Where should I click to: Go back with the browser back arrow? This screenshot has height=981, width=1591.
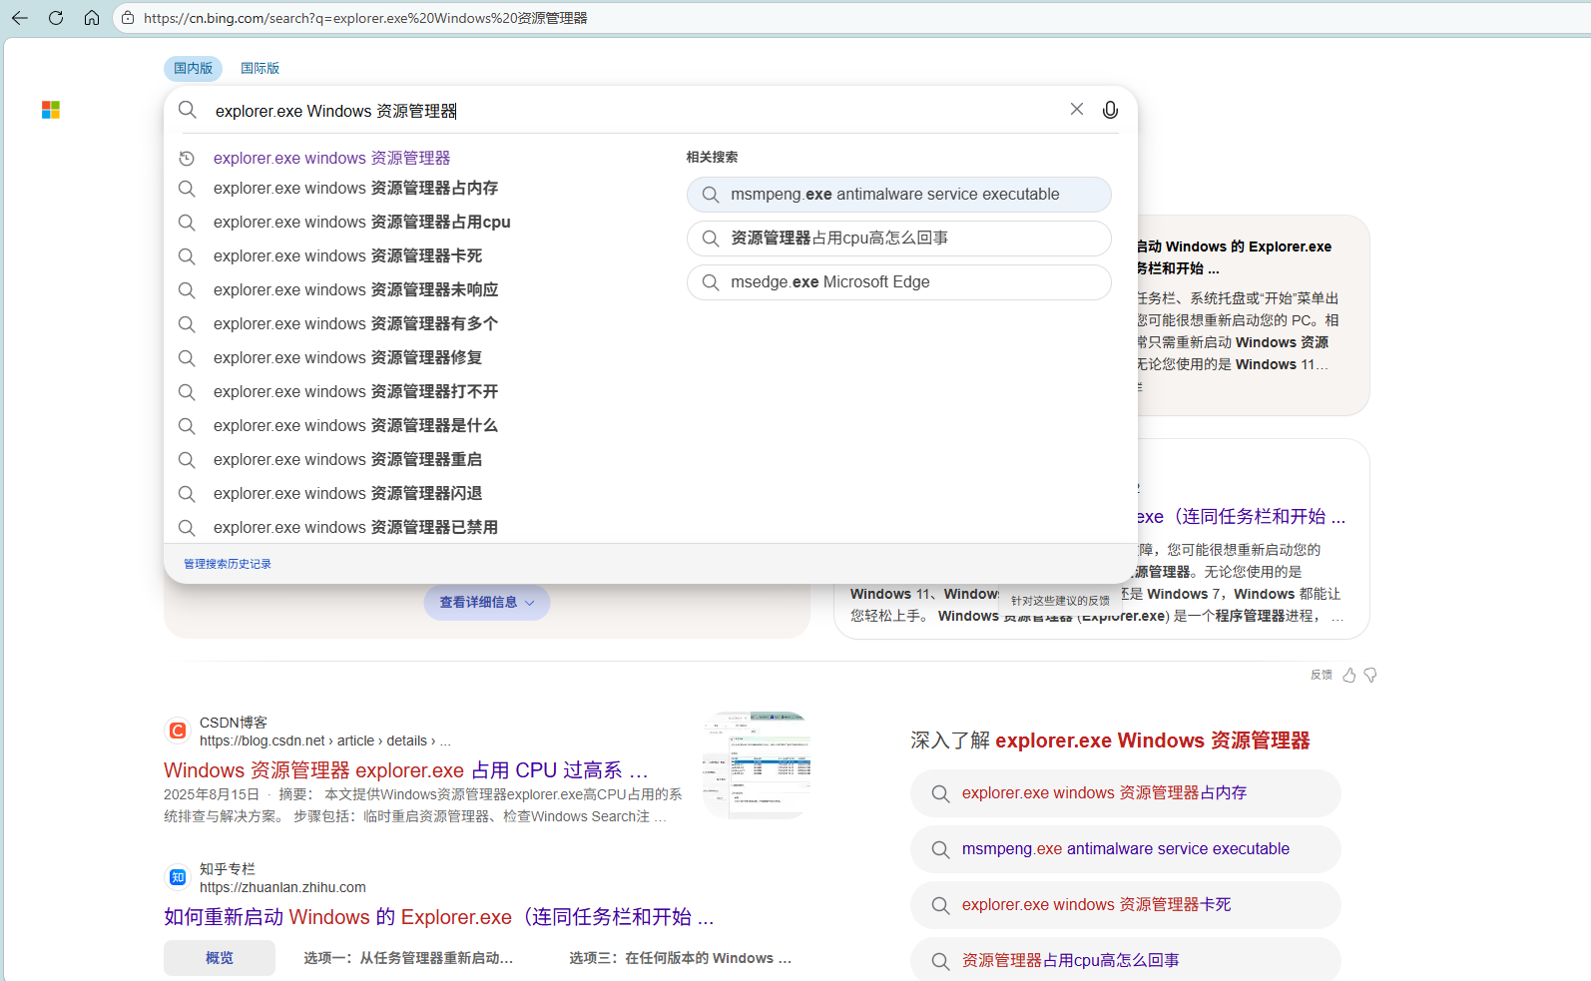point(20,18)
